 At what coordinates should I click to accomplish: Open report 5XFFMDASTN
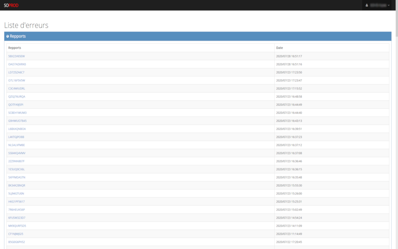[x=17, y=177]
